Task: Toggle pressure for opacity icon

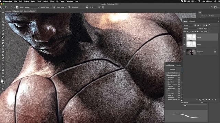Action: 54,7
